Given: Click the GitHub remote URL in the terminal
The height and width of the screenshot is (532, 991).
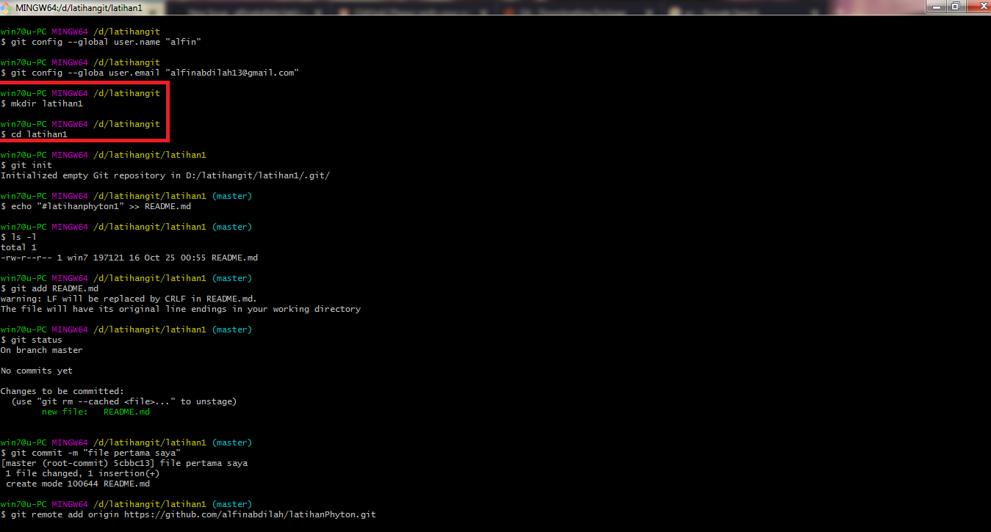Looking at the screenshot, I should click(250, 514).
